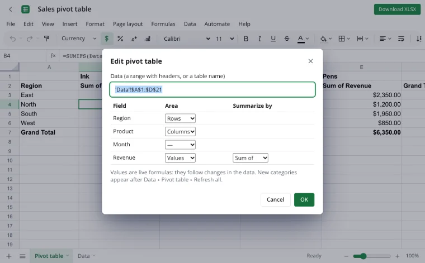Click the fx function icon

click(x=53, y=56)
